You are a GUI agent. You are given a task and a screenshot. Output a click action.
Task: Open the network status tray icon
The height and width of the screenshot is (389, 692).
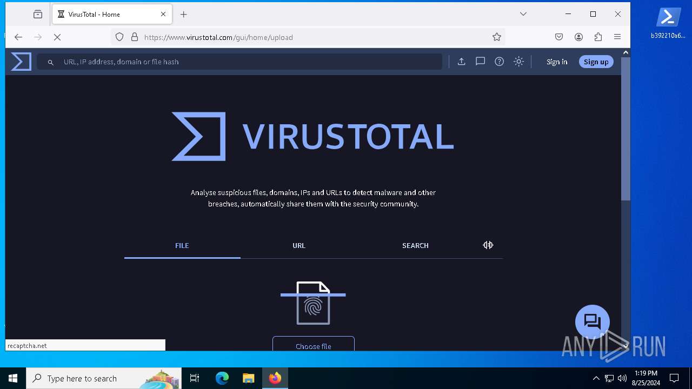tap(609, 378)
